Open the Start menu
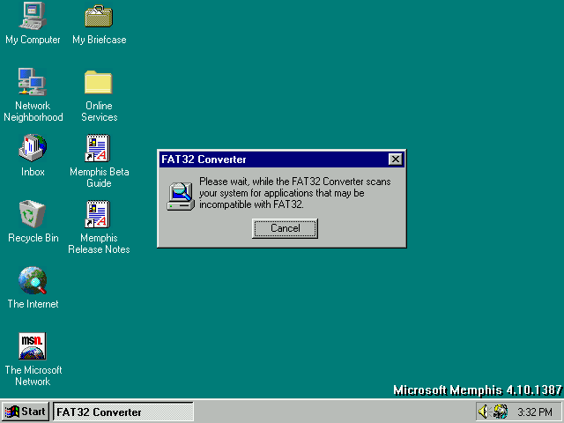 coord(26,412)
